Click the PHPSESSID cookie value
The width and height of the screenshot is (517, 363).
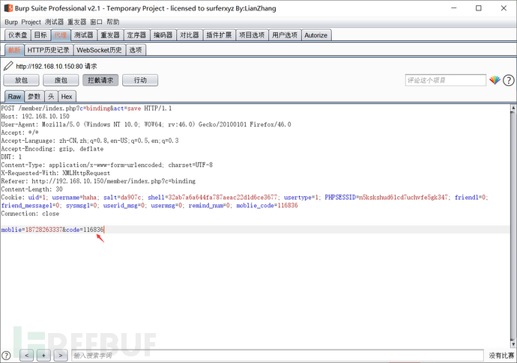click(x=403, y=198)
